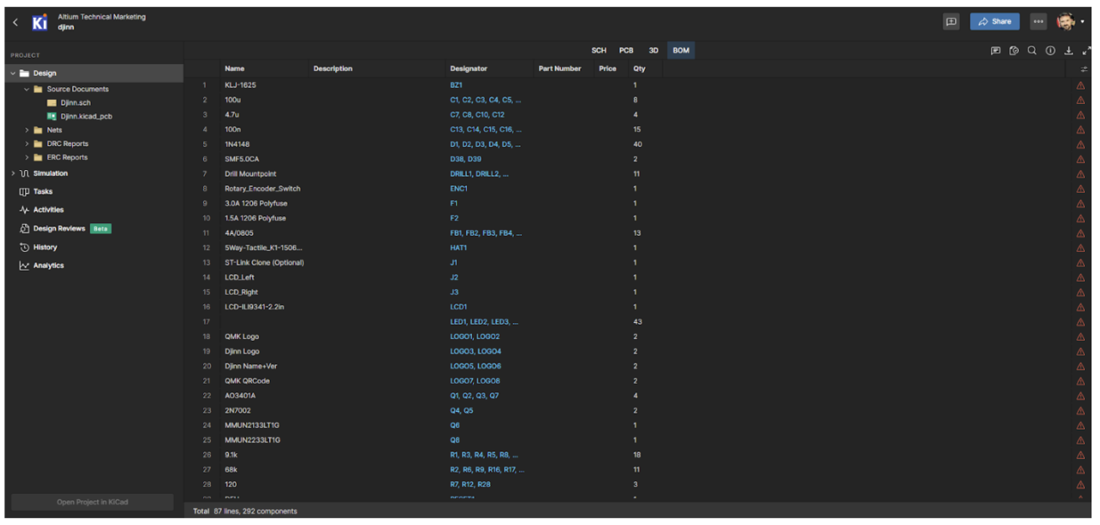Expand the Nets folder
Image resolution: width=1100 pixels, height=525 pixels.
point(28,130)
